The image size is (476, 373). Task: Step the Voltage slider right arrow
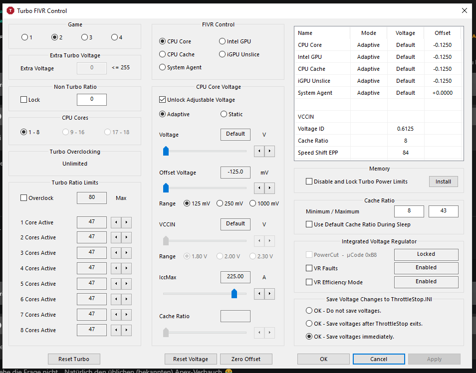tap(269, 151)
